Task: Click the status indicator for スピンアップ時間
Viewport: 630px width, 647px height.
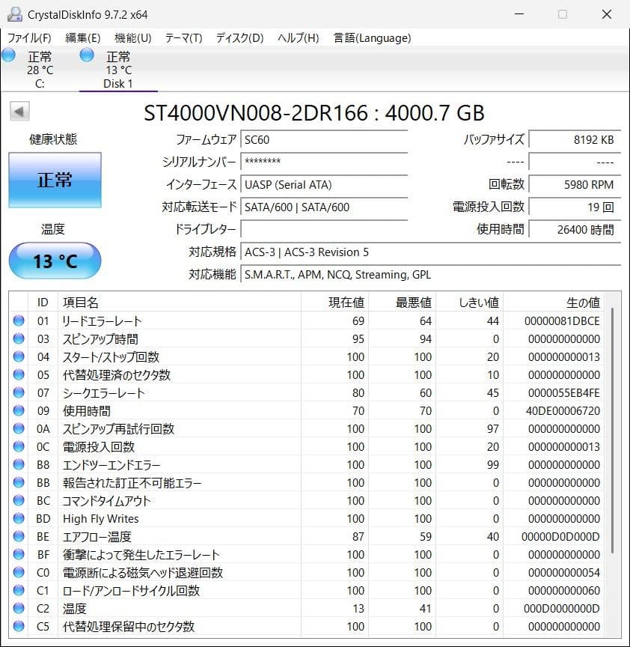Action: 17,338
